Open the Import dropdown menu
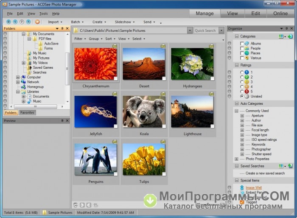 (55, 22)
